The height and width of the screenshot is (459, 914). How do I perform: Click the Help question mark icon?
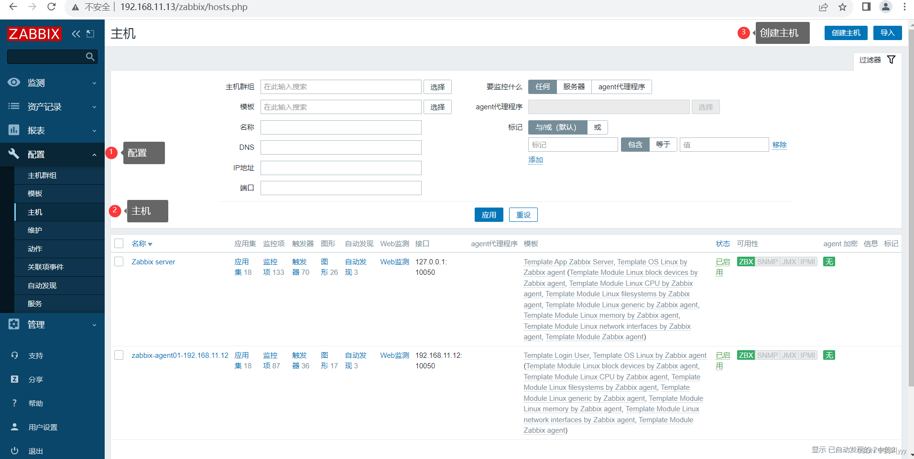point(14,403)
